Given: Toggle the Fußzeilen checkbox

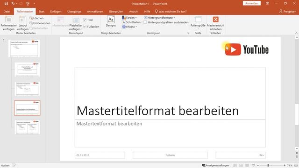Looking at the screenshot, I should (85, 27).
